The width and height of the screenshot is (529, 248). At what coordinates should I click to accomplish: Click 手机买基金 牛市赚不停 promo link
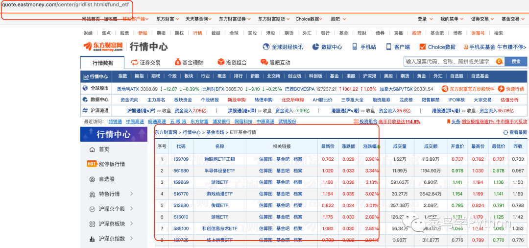pos(495,47)
